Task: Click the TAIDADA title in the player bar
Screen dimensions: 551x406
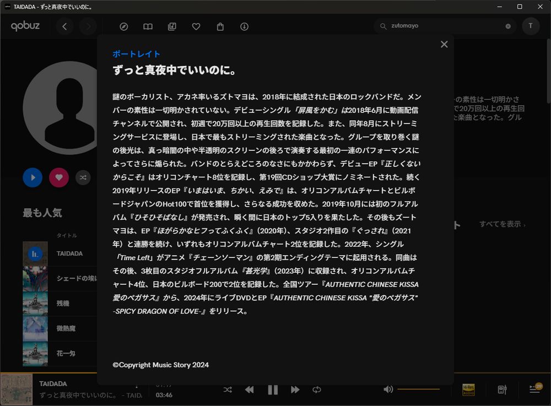Action: [53, 384]
